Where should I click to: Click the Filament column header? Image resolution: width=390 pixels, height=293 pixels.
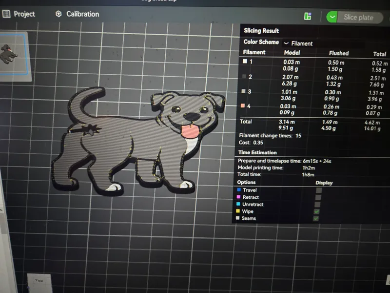pos(254,52)
